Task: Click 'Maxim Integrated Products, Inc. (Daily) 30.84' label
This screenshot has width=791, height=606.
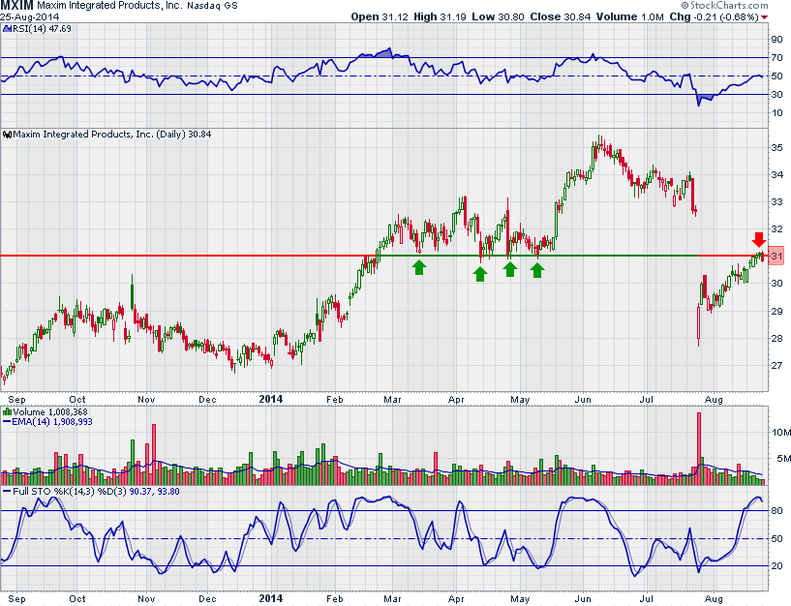Action: [112, 135]
